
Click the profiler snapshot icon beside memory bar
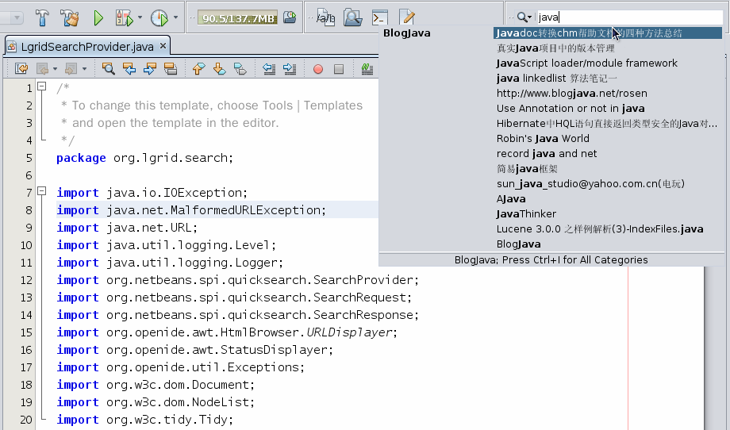[x=290, y=17]
